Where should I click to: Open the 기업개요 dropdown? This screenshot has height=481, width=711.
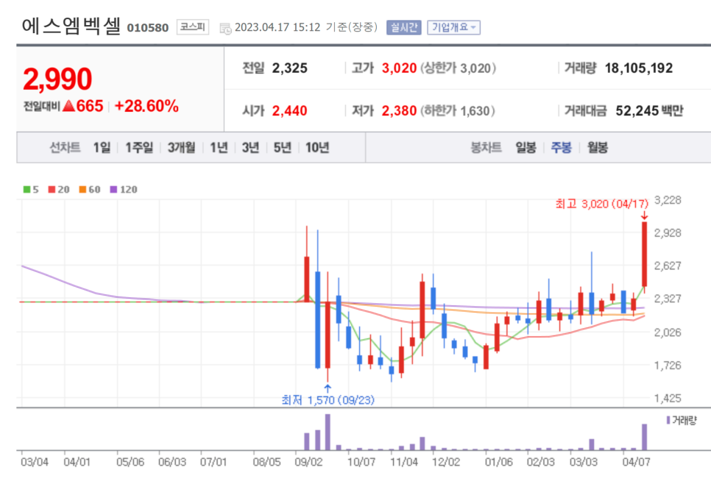click(453, 28)
